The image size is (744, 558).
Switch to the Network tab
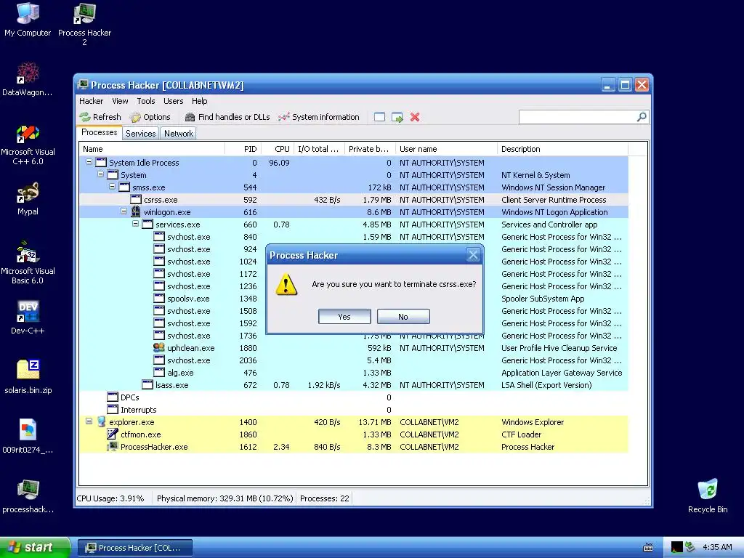pyautogui.click(x=179, y=134)
